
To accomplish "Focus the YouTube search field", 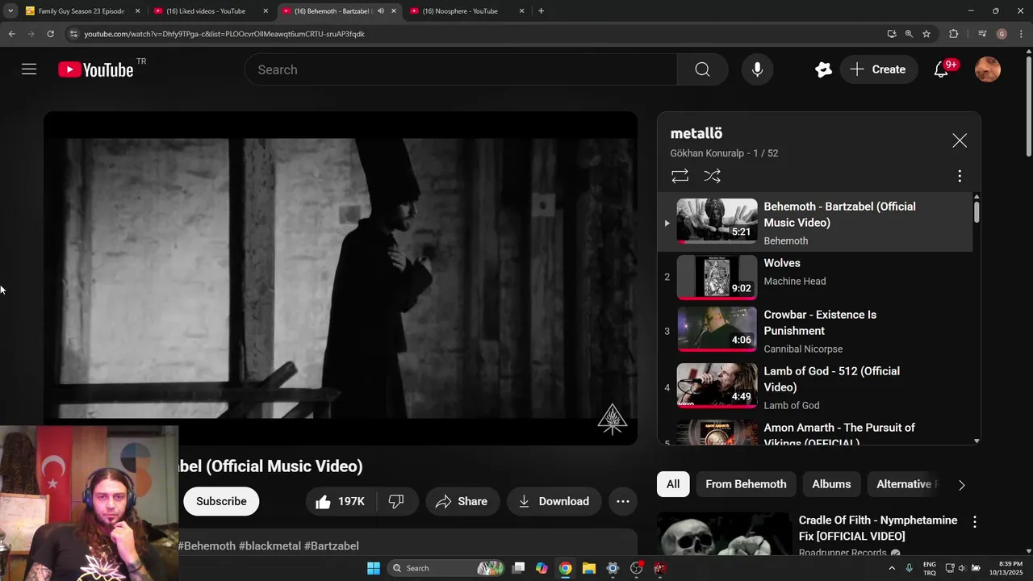I will tap(461, 69).
